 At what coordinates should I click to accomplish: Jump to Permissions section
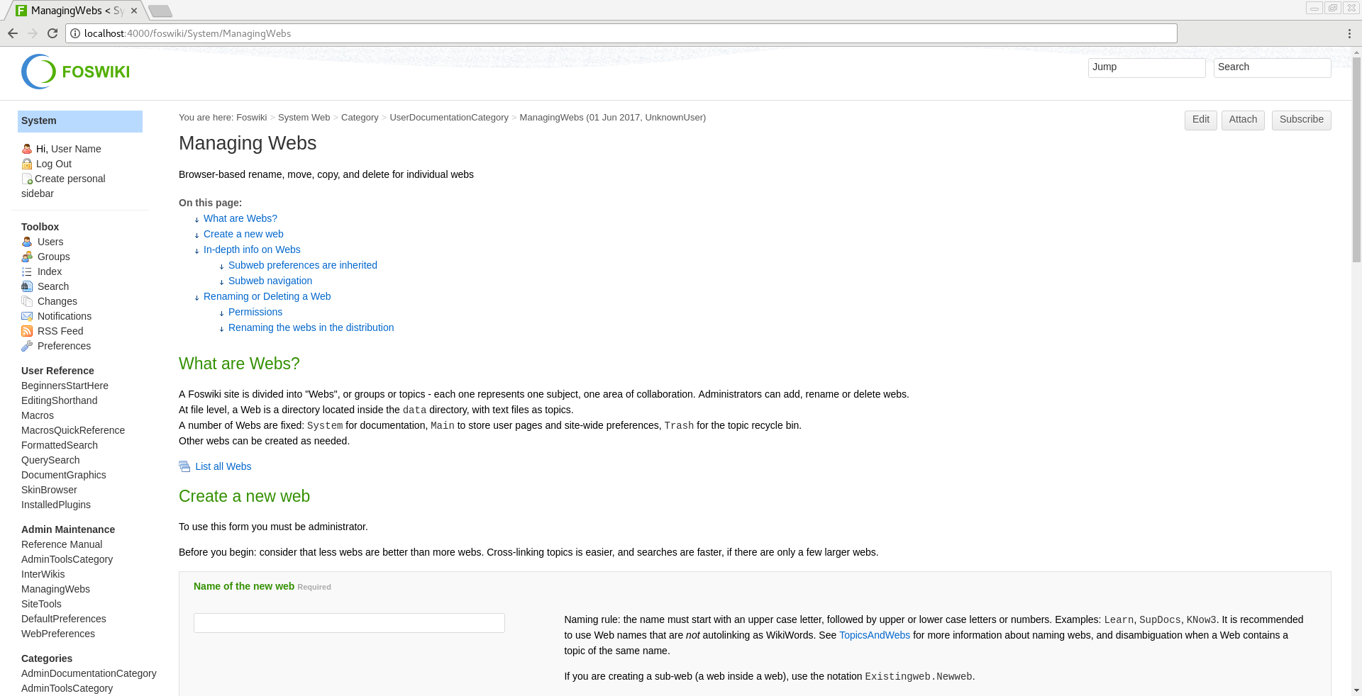(x=255, y=312)
